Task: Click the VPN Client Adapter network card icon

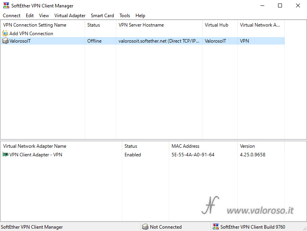Action: pos(5,155)
